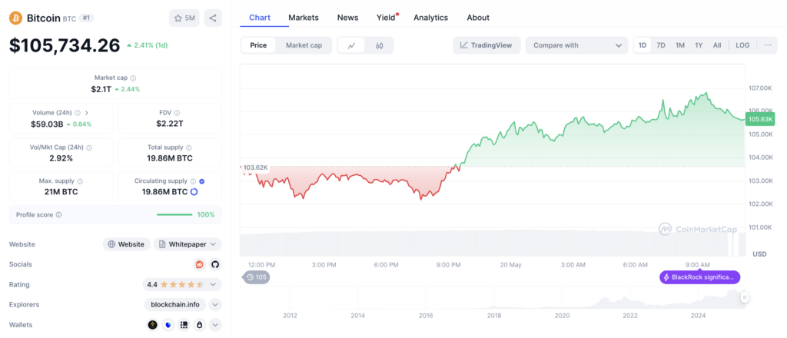Click the $2.22T FDV value
This screenshot has width=787, height=338.
(170, 124)
